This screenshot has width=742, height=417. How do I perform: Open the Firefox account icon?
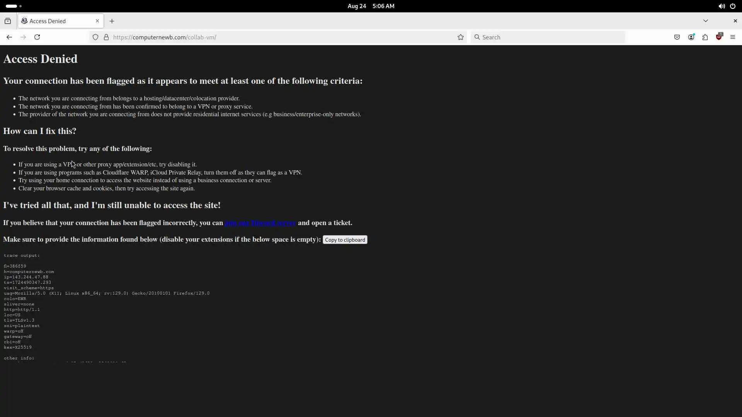[691, 37]
